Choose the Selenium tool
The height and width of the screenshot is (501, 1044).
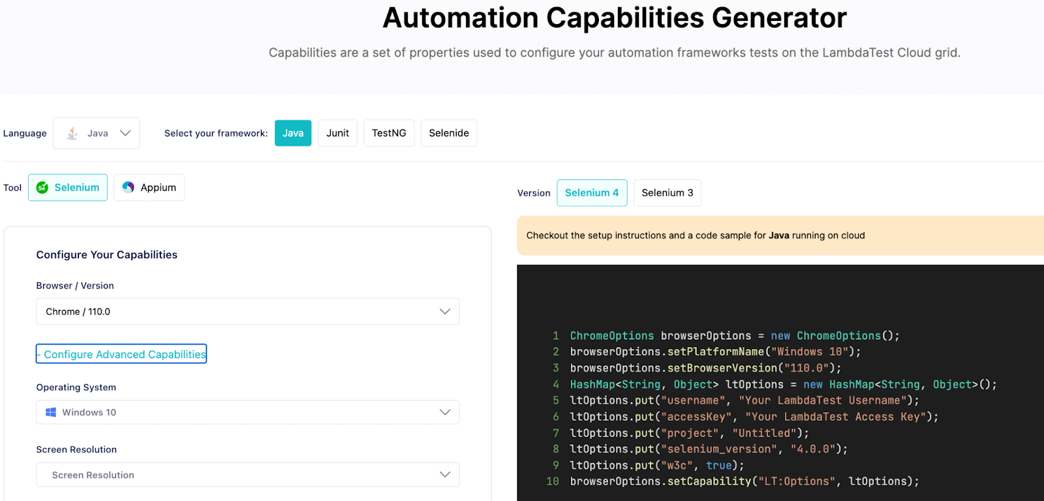coord(68,188)
